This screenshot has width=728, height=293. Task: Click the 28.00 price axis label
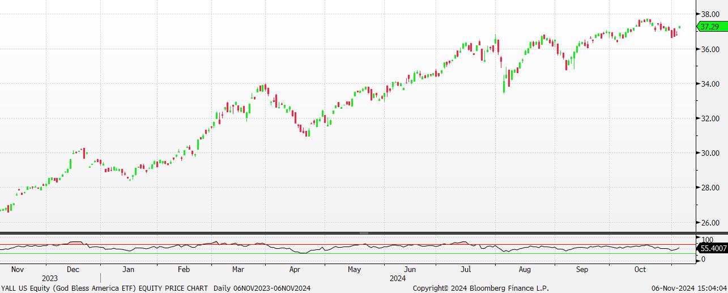(x=710, y=188)
